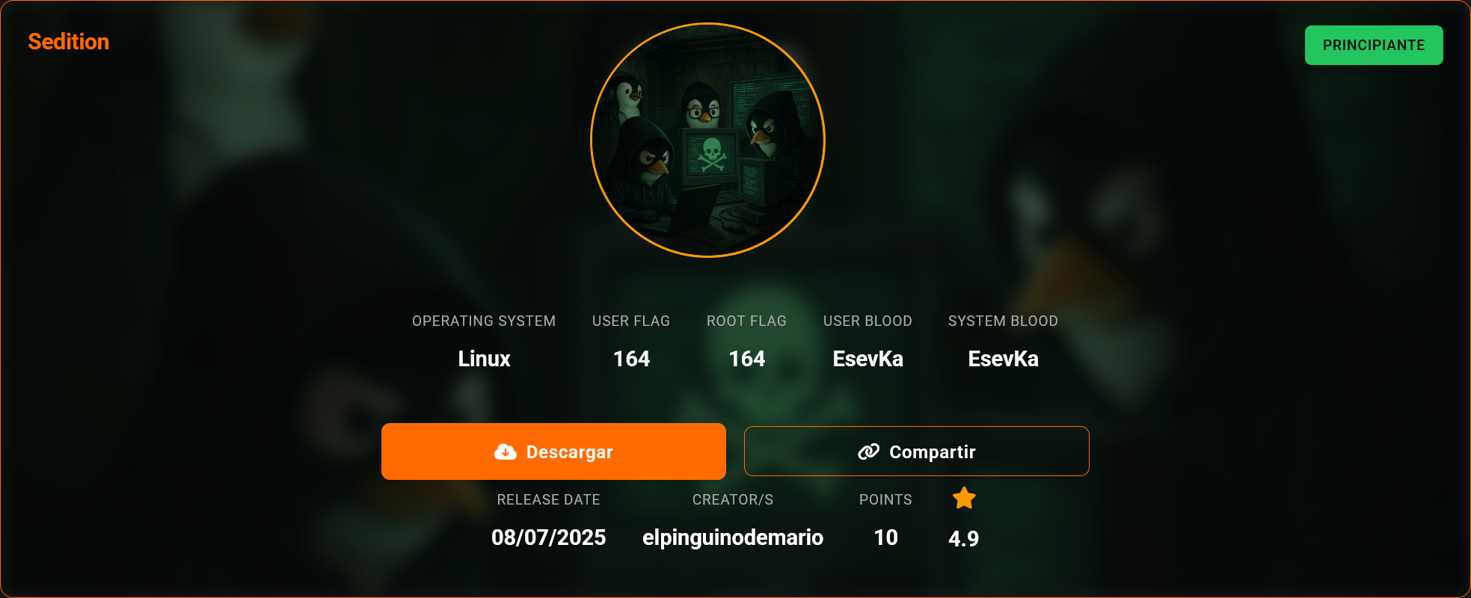
Task: Click the orange rating star icon
Action: tap(964, 499)
